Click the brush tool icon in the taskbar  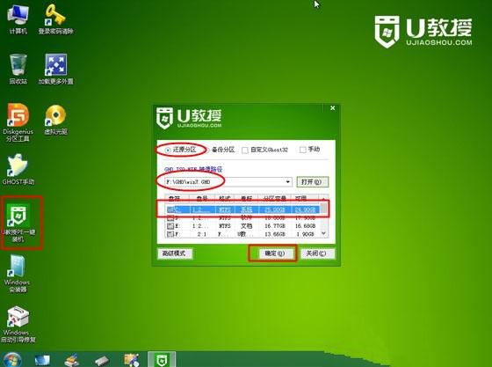point(72,360)
